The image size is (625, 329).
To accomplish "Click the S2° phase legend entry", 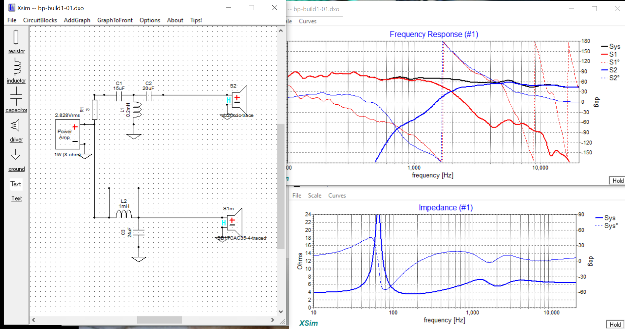I will coord(611,78).
